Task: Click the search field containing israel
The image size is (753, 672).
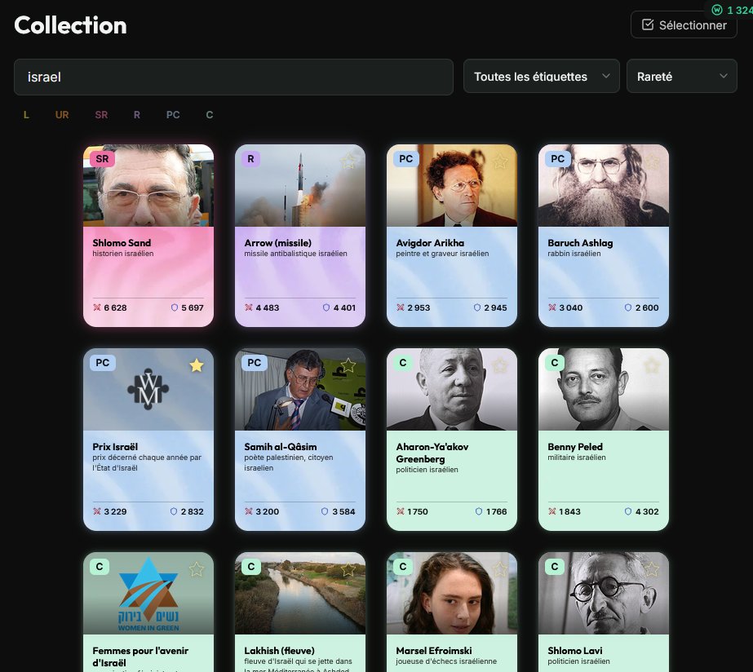Action: point(233,77)
